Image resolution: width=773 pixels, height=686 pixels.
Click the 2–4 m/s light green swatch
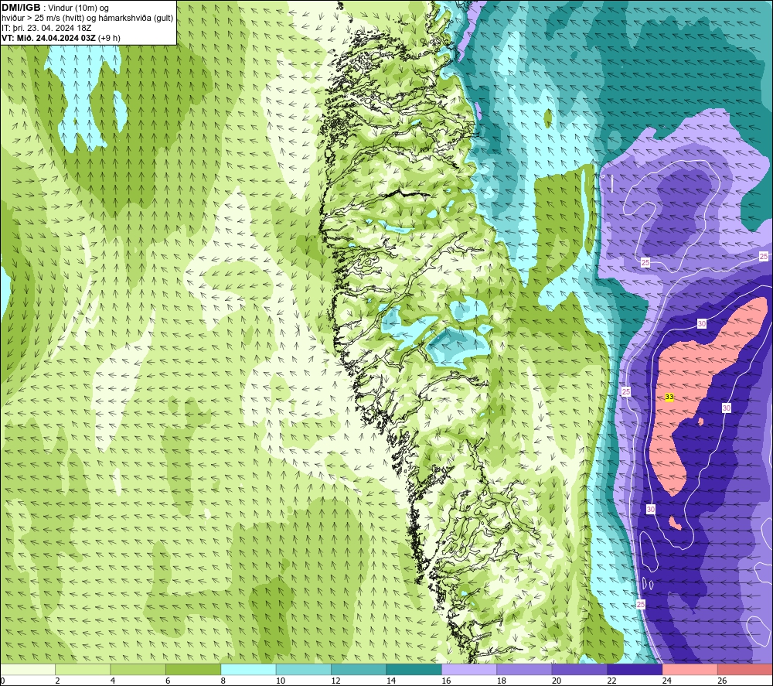tap(83, 669)
